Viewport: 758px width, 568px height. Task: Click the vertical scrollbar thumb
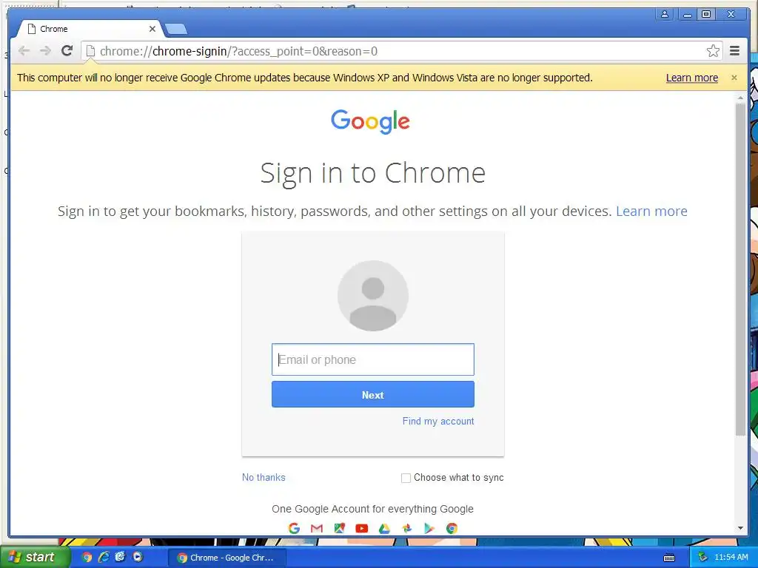coord(740,269)
